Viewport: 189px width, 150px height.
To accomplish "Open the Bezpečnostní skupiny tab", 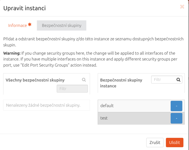I will [x=62, y=25].
